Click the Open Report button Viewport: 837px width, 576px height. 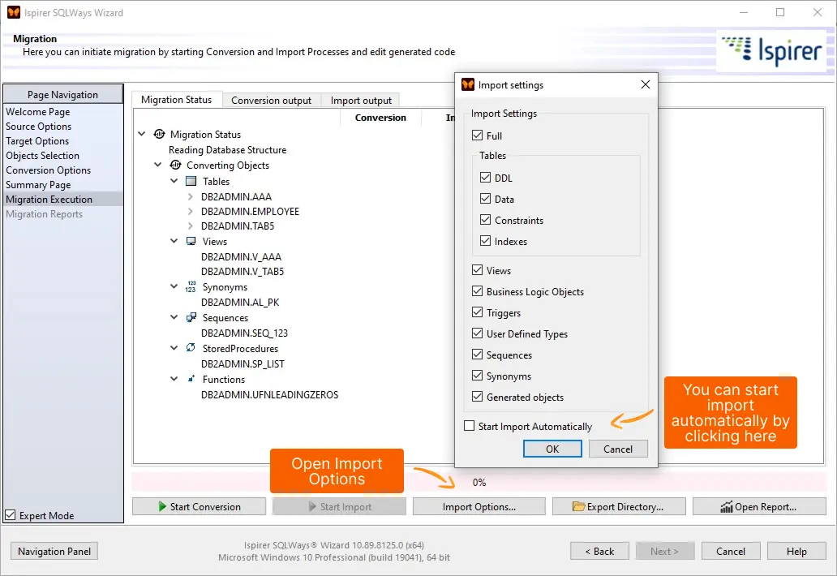pyautogui.click(x=759, y=506)
